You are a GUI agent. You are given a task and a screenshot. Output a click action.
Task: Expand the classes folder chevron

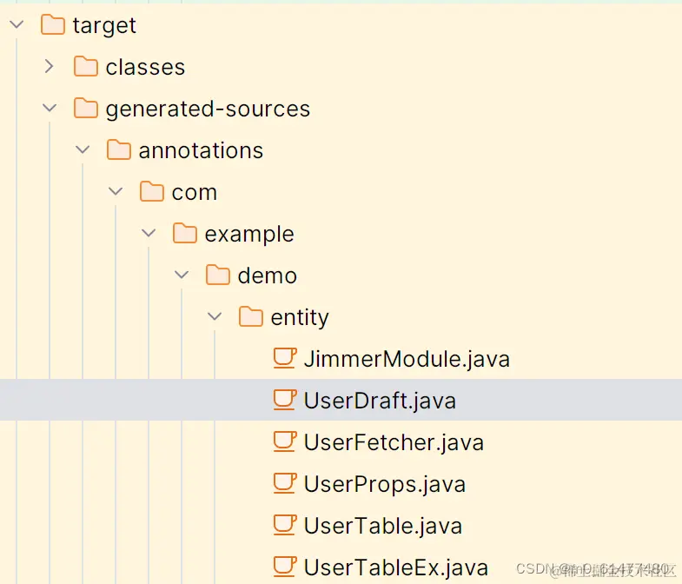pos(50,66)
